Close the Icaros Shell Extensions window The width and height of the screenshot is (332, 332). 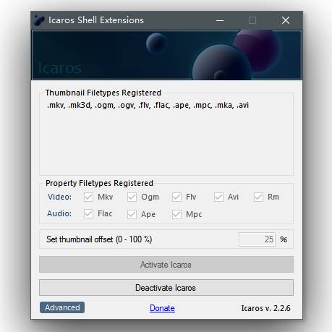(286, 20)
